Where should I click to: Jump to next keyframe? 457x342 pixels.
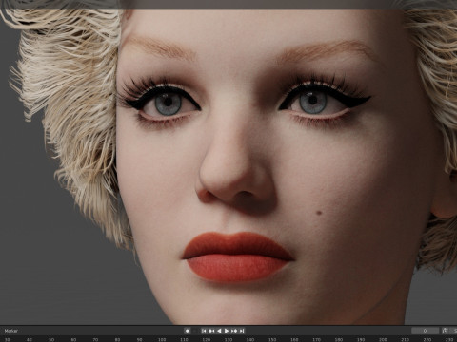[x=234, y=331]
